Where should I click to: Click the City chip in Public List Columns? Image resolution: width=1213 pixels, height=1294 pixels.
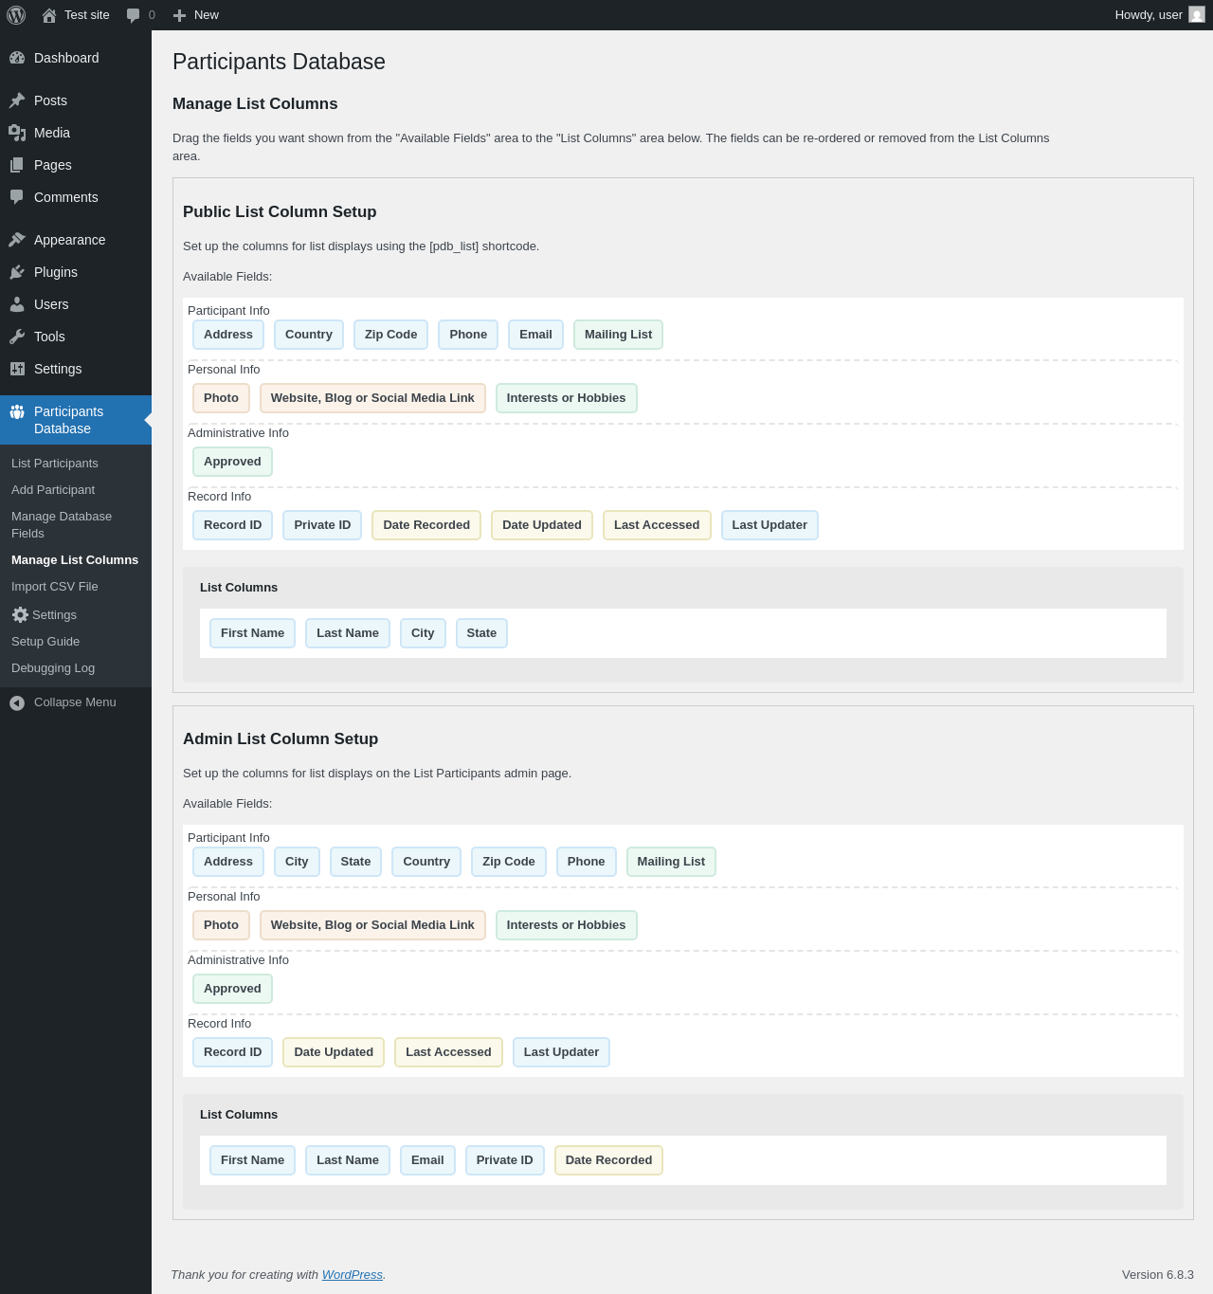tap(423, 633)
